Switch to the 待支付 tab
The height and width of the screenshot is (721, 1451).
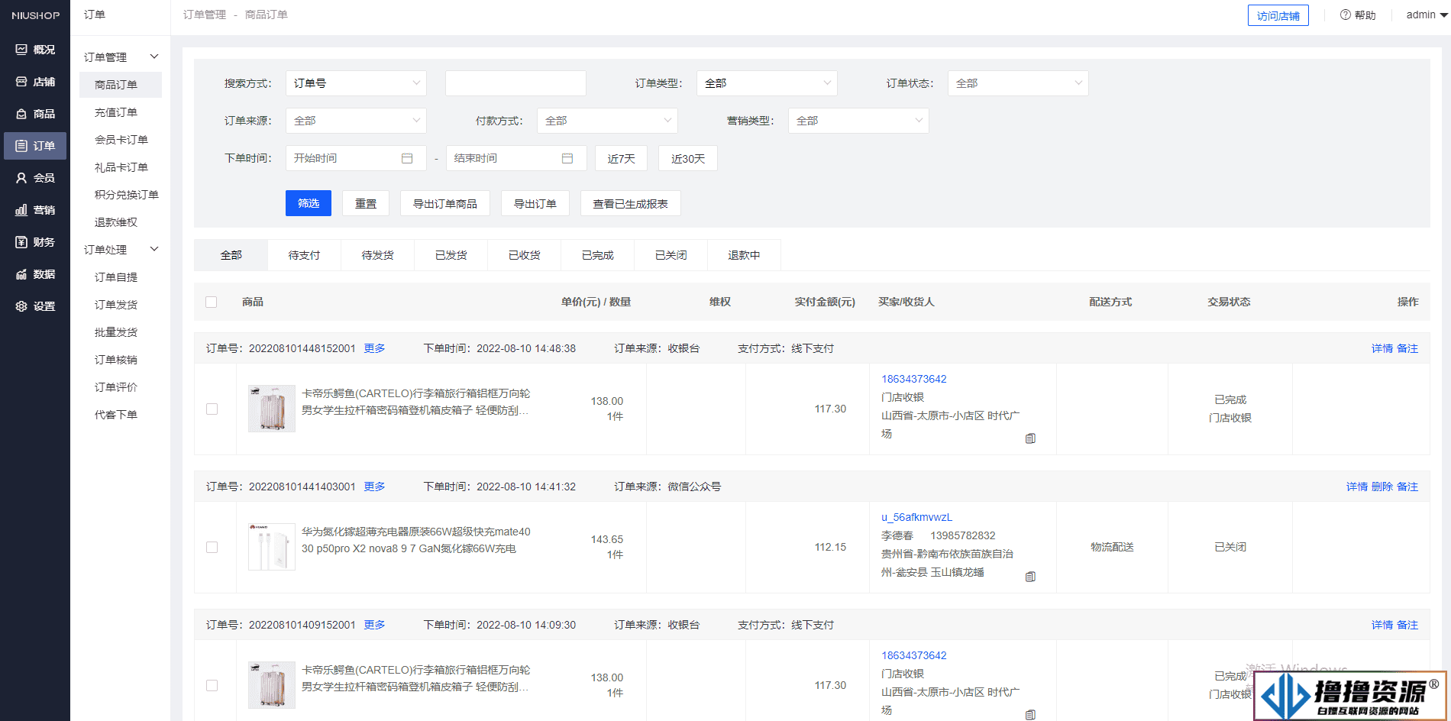pos(304,255)
